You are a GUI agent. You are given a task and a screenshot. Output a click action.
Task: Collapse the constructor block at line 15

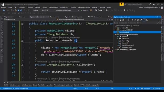click(22, 41)
